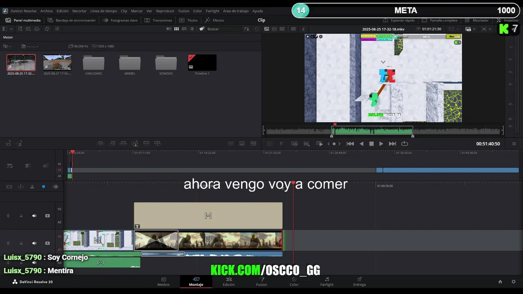The width and height of the screenshot is (523, 294).
Task: Click the Buscar search field
Action: coord(224,29)
